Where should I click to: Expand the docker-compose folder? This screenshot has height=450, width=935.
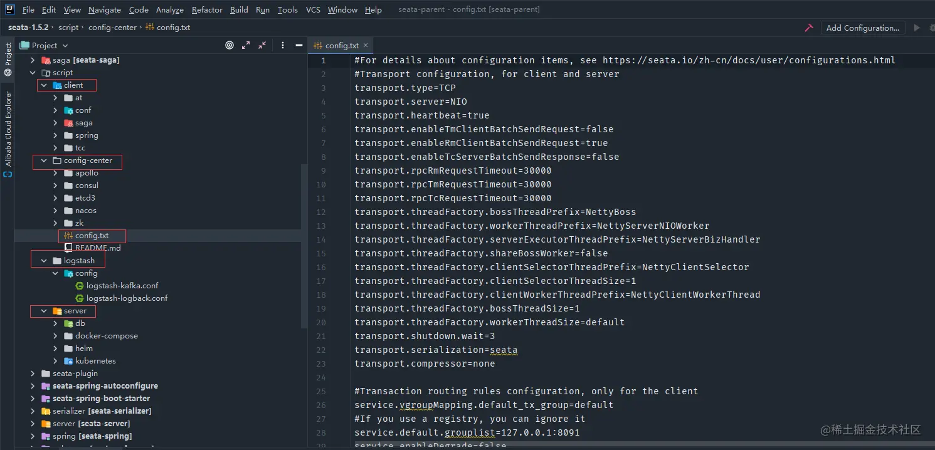(56, 335)
